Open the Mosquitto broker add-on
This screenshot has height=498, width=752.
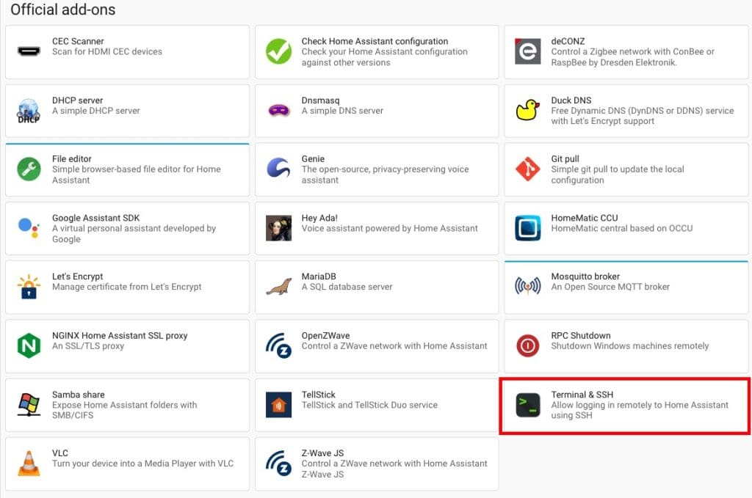click(626, 287)
